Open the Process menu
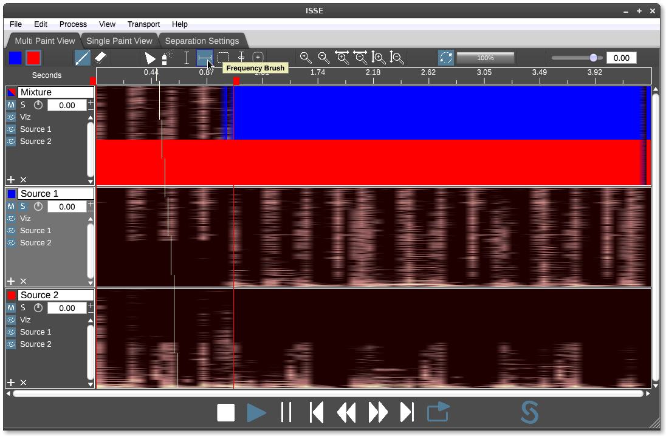 pyautogui.click(x=73, y=24)
